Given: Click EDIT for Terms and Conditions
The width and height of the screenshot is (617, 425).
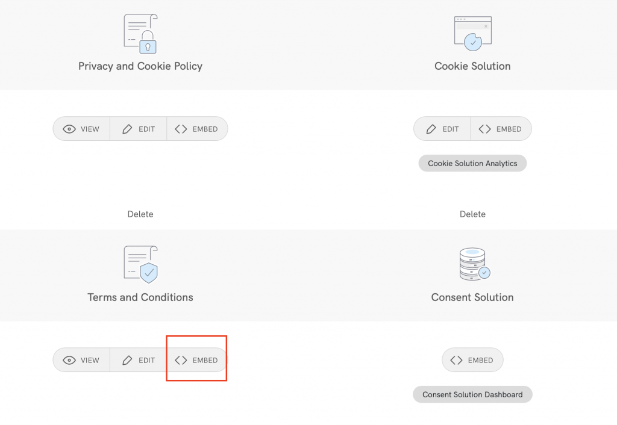Looking at the screenshot, I should tap(138, 359).
